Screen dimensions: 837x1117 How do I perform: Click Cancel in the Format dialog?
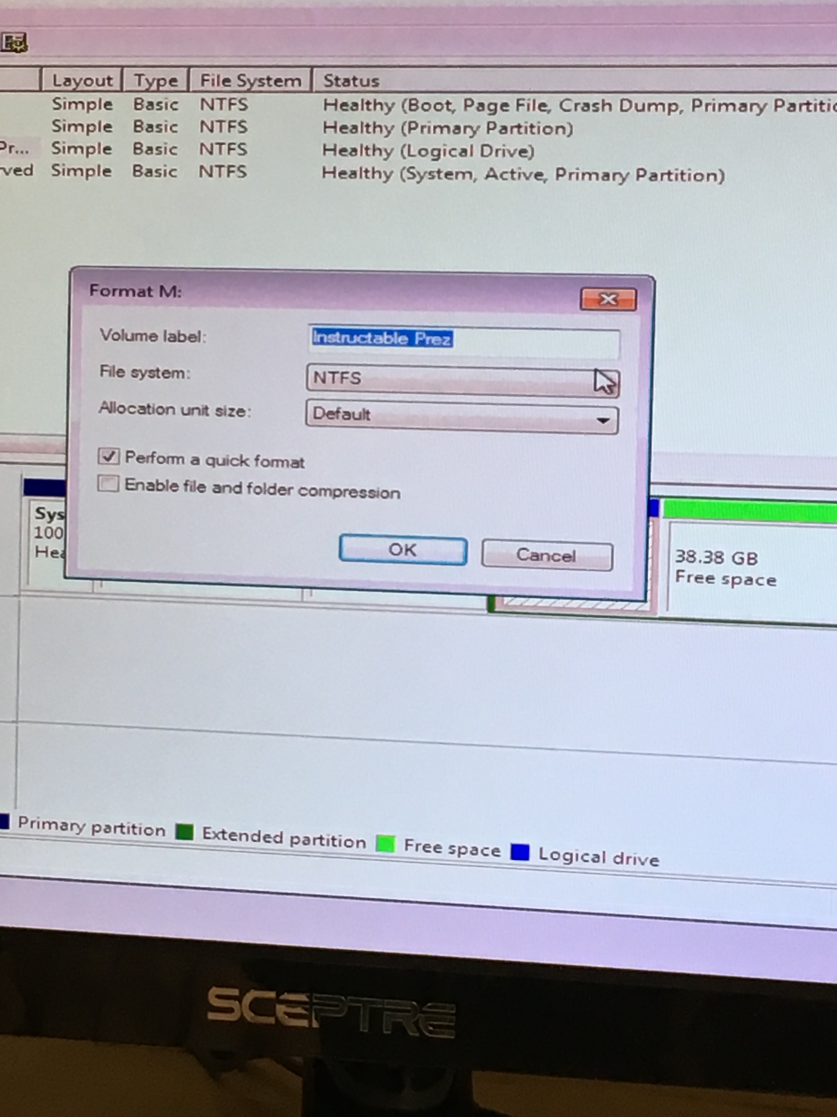pyautogui.click(x=547, y=555)
